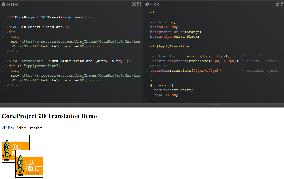Click the div#ApplyTranslate selector

pyautogui.click(x=169, y=46)
